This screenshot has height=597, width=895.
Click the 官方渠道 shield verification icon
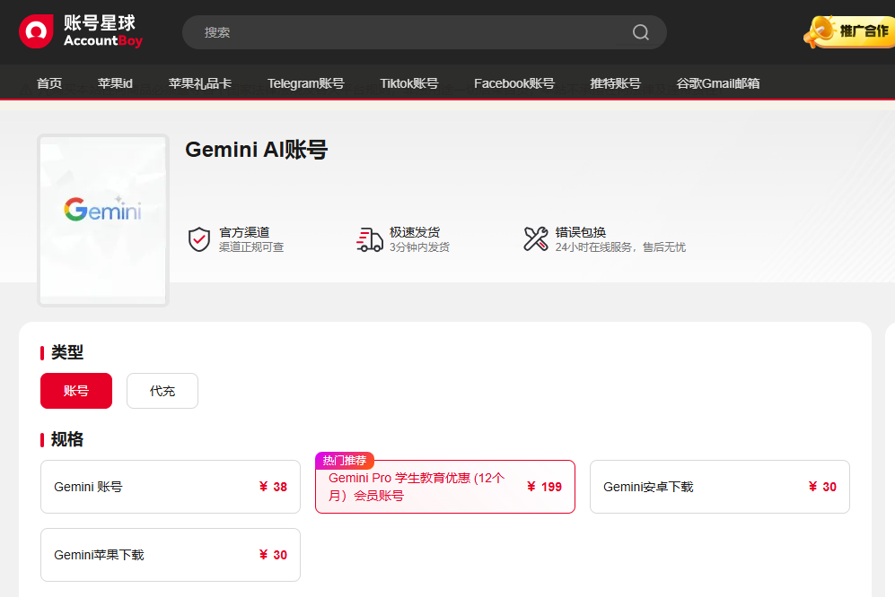tap(198, 238)
